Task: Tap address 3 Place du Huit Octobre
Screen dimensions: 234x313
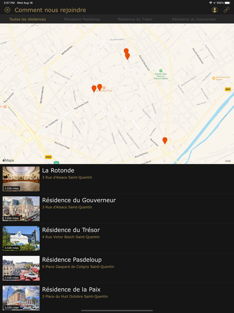Action: click(x=75, y=297)
